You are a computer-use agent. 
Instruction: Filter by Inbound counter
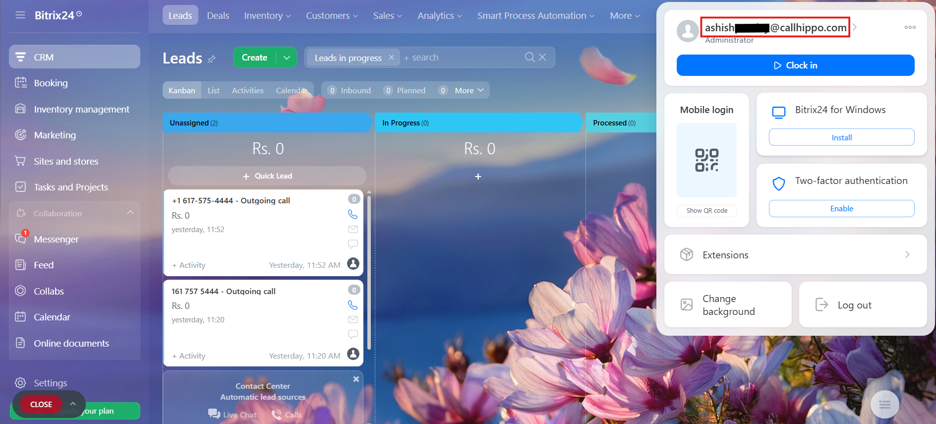pyautogui.click(x=350, y=90)
